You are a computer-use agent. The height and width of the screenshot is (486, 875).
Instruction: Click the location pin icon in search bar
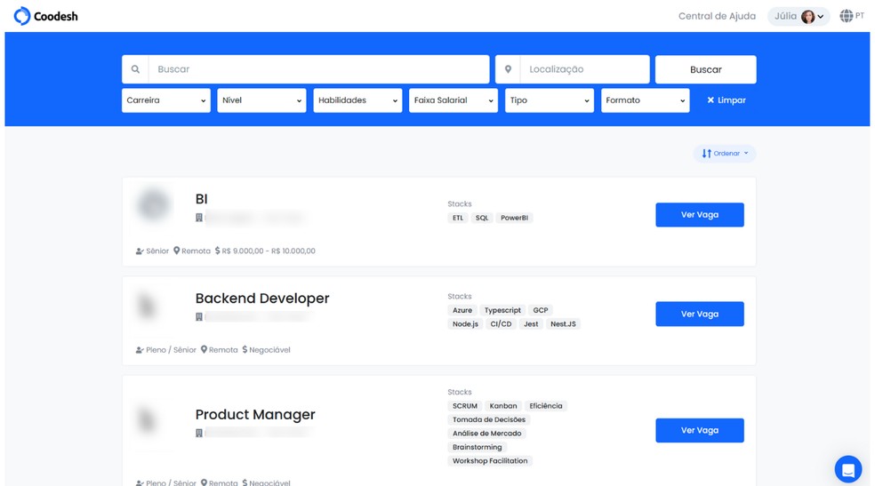click(x=508, y=69)
